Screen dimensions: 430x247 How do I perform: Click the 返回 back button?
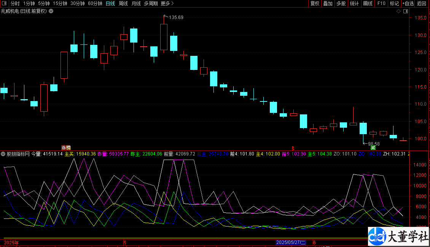tap(422, 3)
